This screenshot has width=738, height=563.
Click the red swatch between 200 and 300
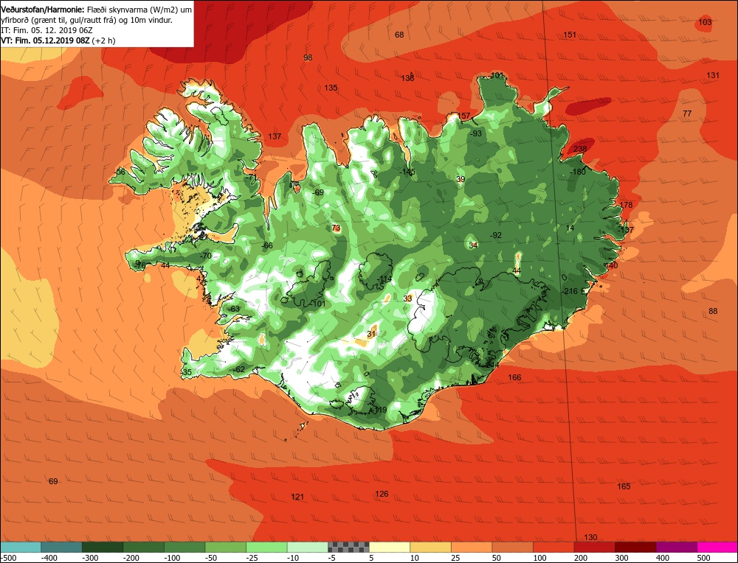click(594, 547)
